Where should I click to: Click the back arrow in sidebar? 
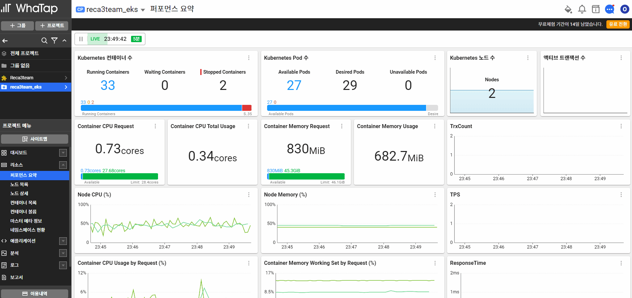pyautogui.click(x=5, y=40)
